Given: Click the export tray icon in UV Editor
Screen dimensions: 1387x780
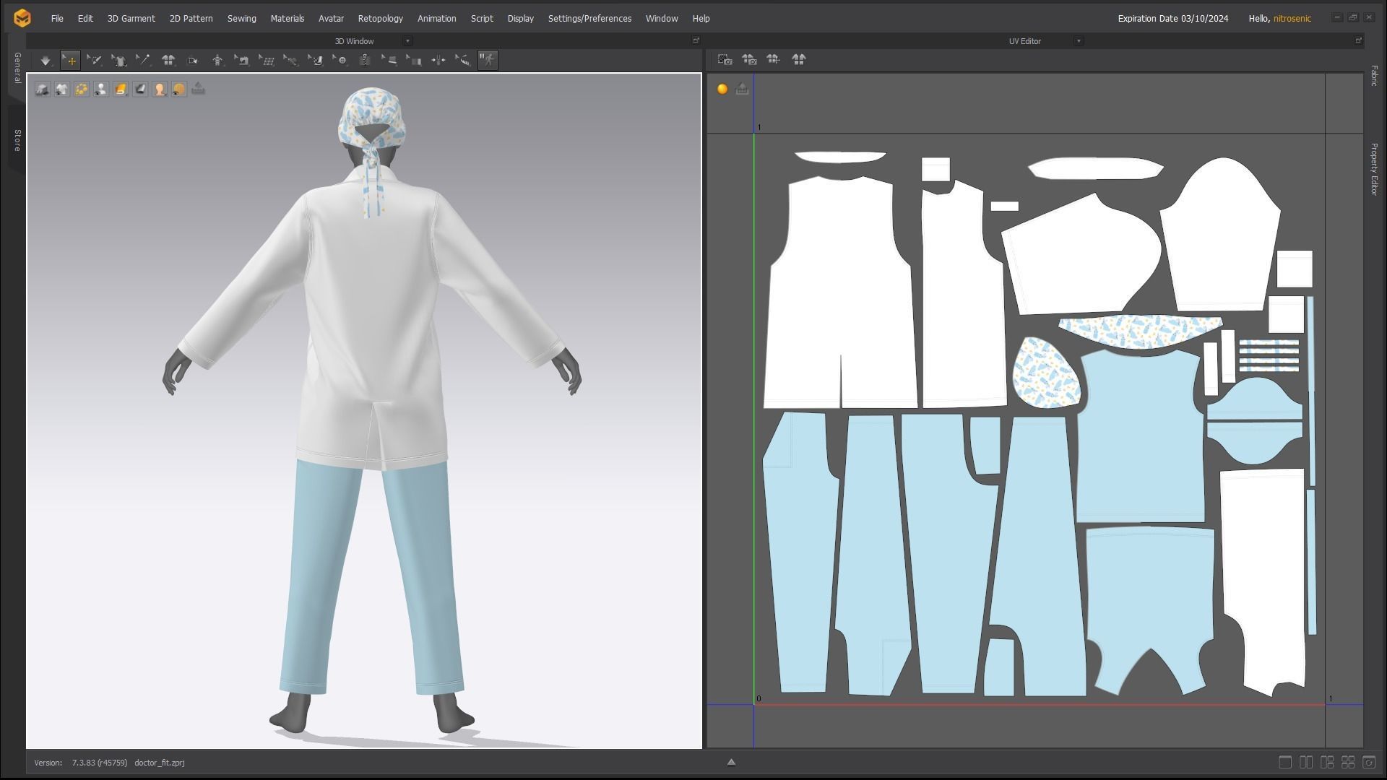Looking at the screenshot, I should [742, 89].
